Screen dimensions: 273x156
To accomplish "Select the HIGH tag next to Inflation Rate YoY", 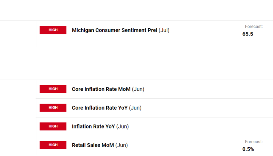I will tap(53, 126).
